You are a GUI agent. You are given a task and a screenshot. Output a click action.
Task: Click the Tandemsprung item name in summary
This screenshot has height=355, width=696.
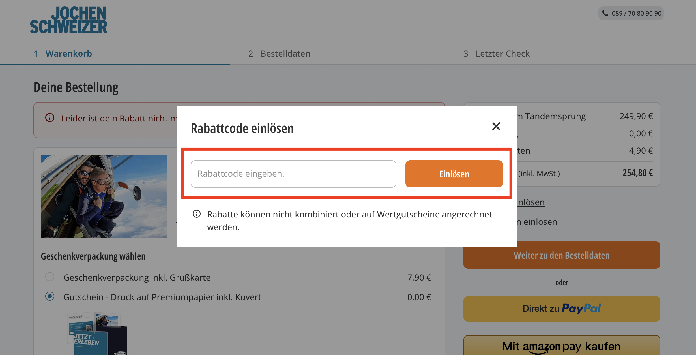551,116
